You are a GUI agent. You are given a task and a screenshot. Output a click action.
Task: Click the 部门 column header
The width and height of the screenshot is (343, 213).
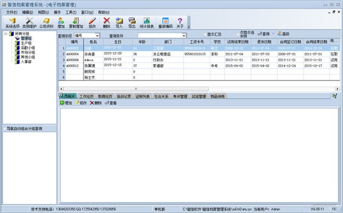[x=167, y=42]
